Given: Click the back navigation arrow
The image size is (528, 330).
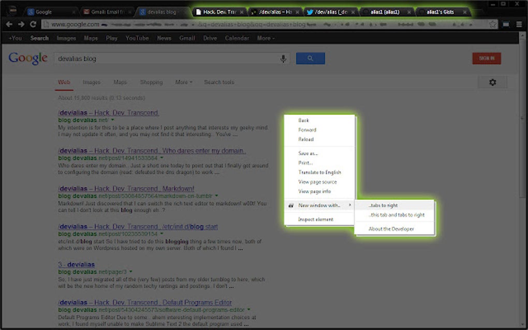Looking at the screenshot, I should [8, 24].
